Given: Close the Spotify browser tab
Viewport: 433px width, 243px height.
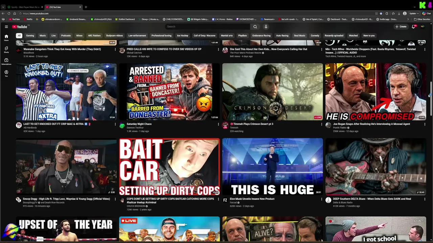Looking at the screenshot, I should (x=43, y=7).
